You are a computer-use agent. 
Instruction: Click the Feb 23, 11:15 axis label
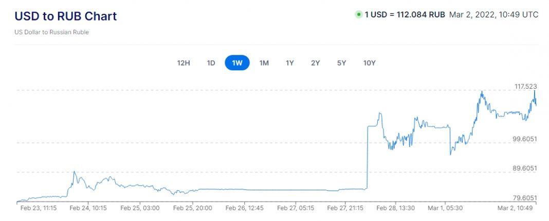tap(38, 208)
